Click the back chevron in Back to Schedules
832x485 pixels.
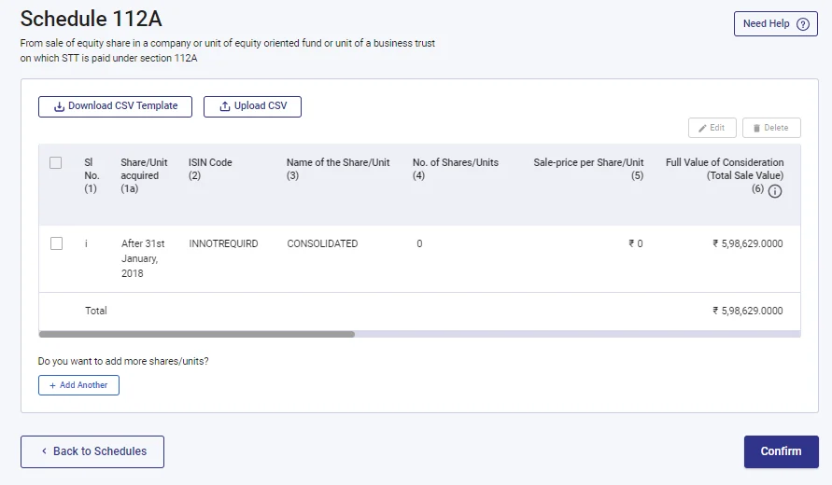point(44,451)
